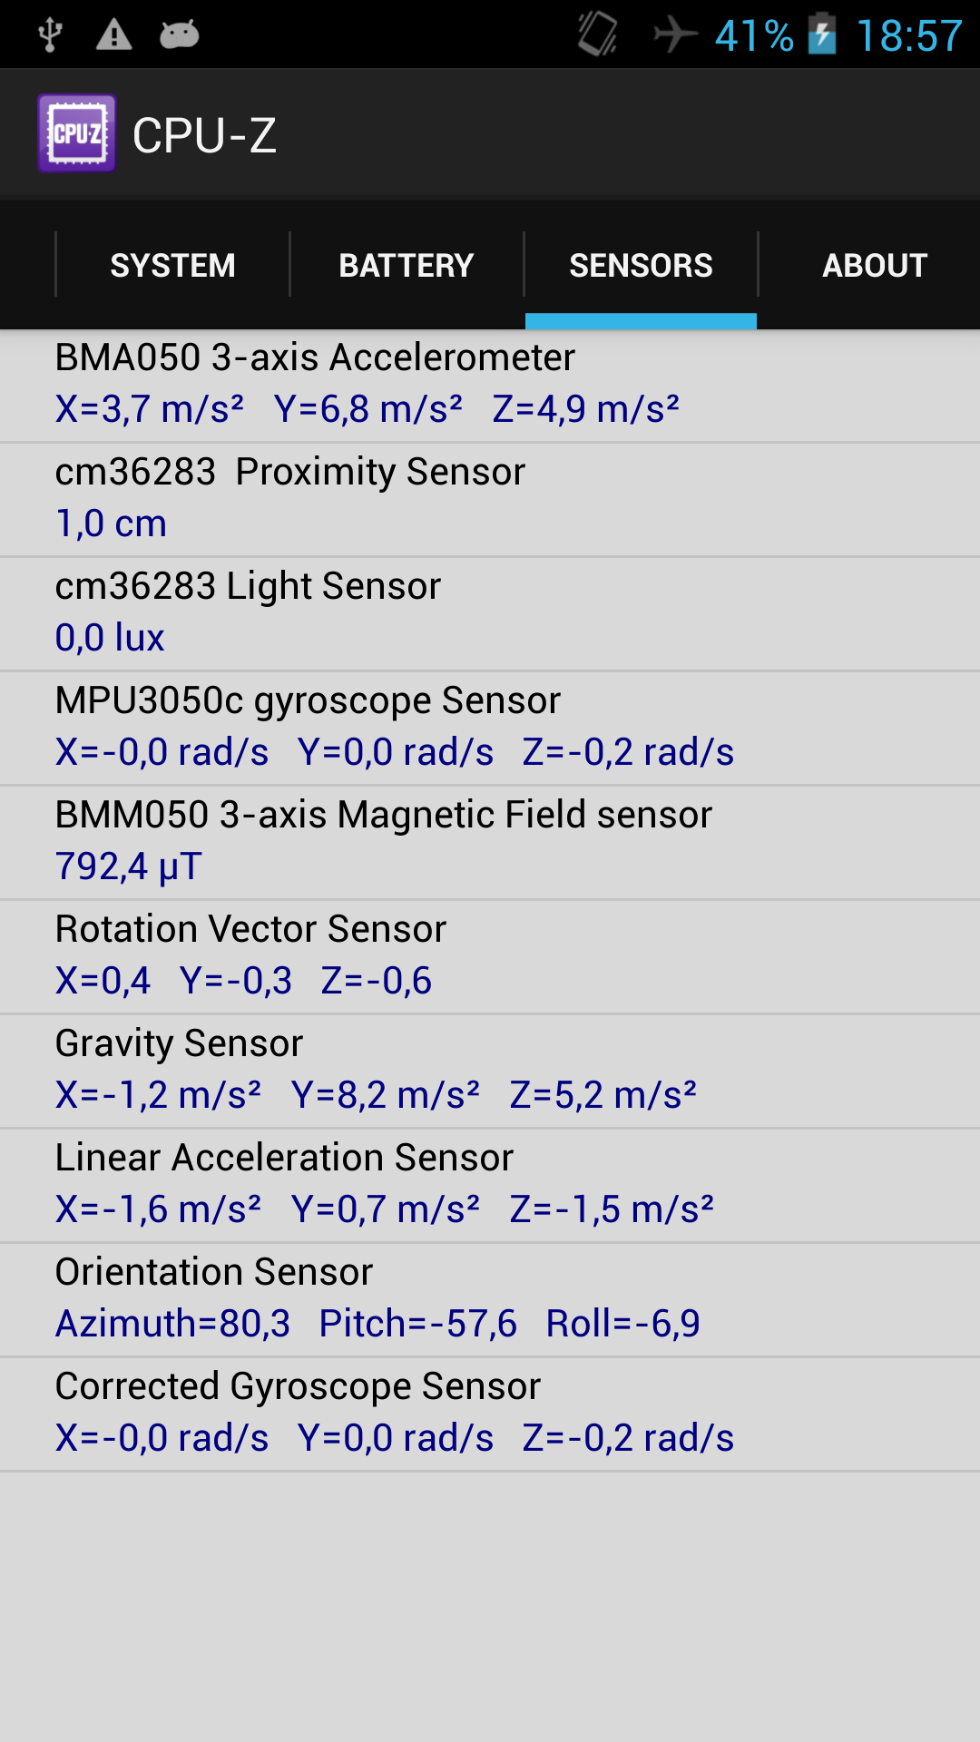
Task: Select BMM050 3-axis Magnetic Field sensor
Action: (490, 843)
